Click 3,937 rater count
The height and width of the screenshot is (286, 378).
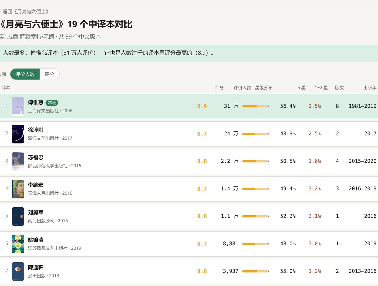231,271
